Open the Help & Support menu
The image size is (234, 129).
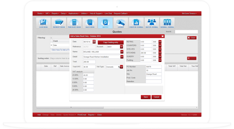96,13
